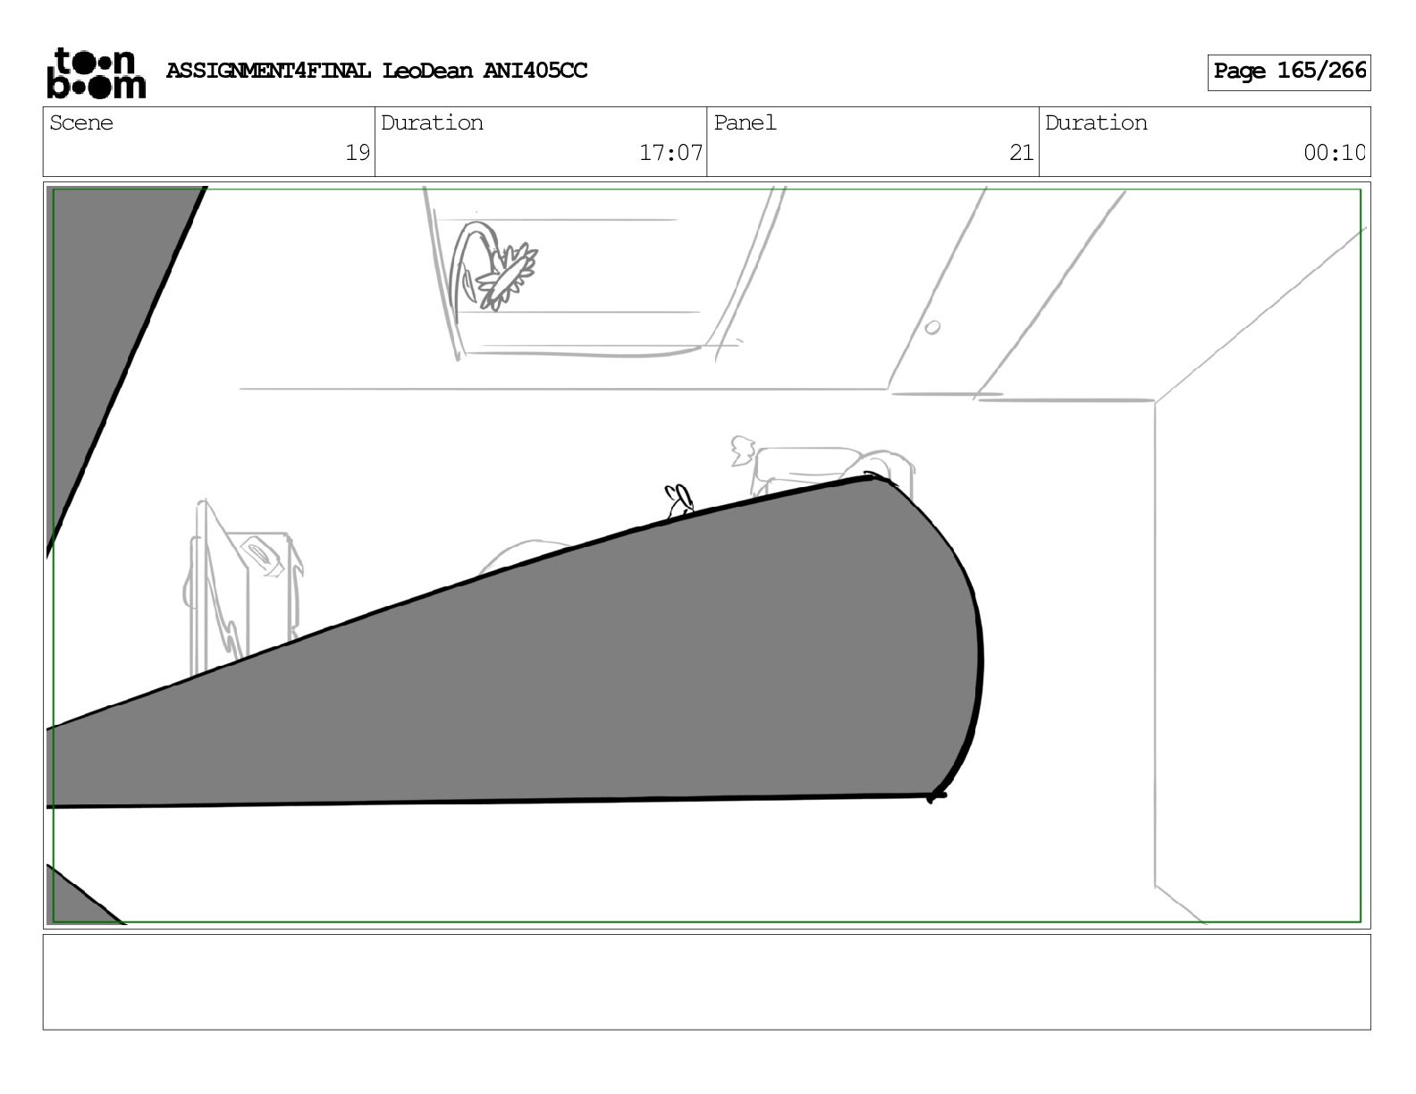The height and width of the screenshot is (1094, 1416).
Task: Select the panel number '21'
Action: (x=1022, y=153)
